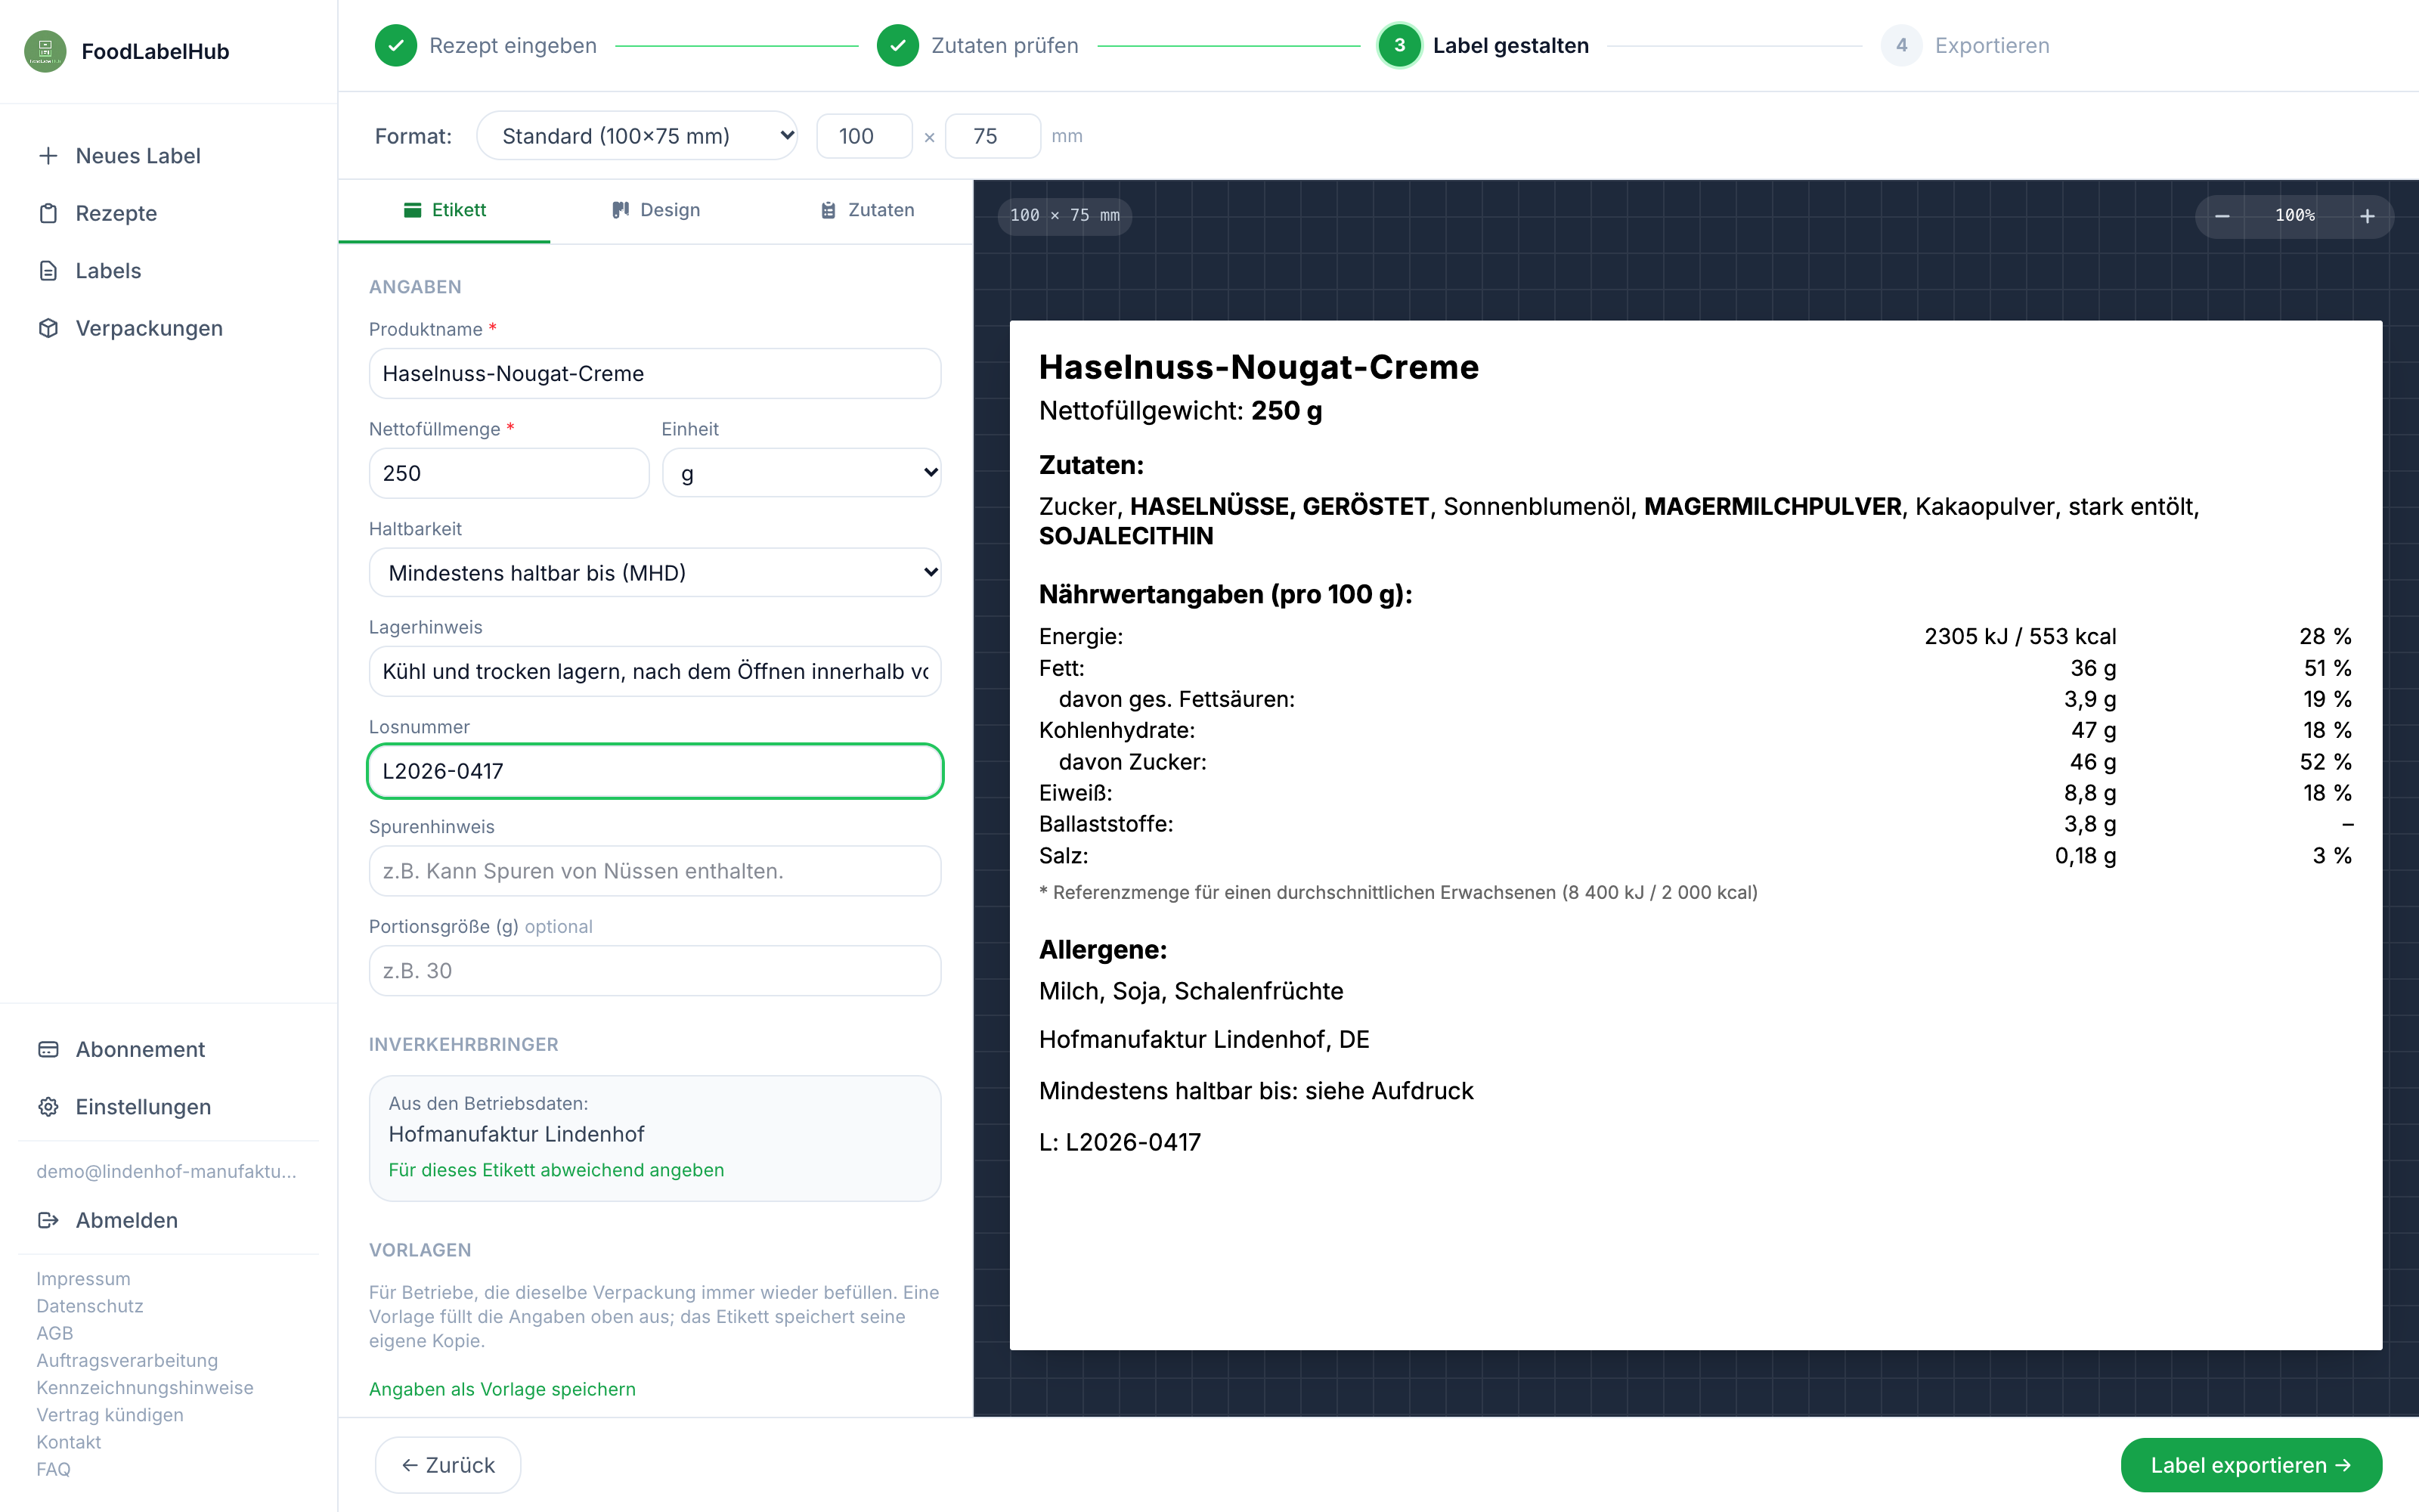Click the label preview title Haselnuss-Nougat-Creme
The width and height of the screenshot is (2419, 1512).
[1259, 367]
